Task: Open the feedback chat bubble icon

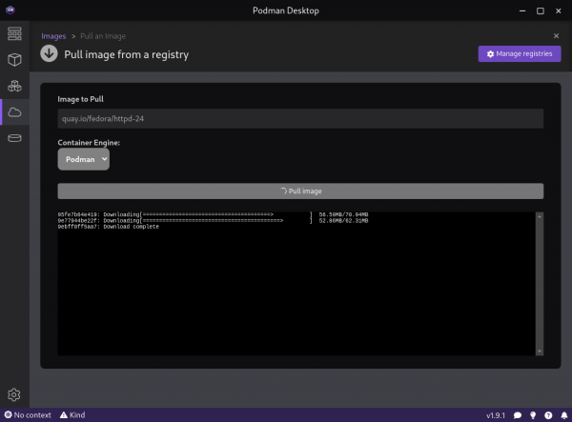Action: tap(518, 415)
